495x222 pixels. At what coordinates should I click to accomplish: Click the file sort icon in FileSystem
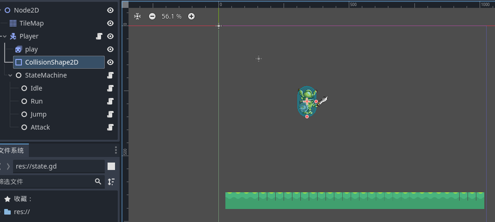111,182
